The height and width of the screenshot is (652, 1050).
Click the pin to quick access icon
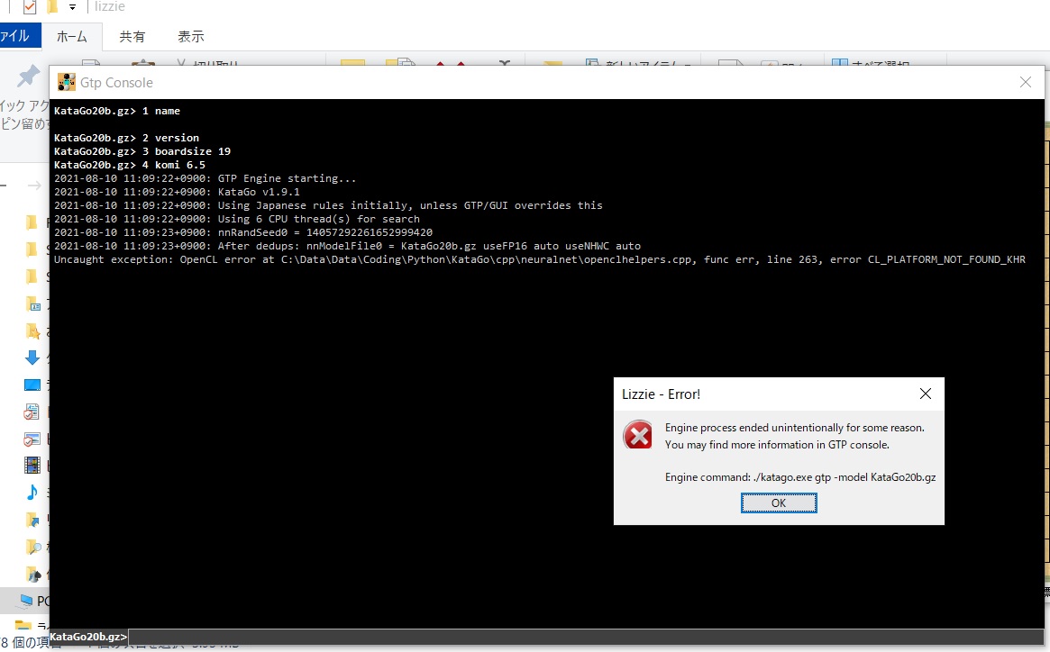tap(27, 76)
